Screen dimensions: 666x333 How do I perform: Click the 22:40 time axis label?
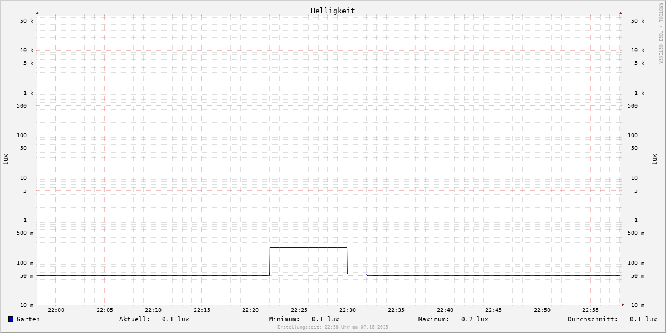[445, 310]
